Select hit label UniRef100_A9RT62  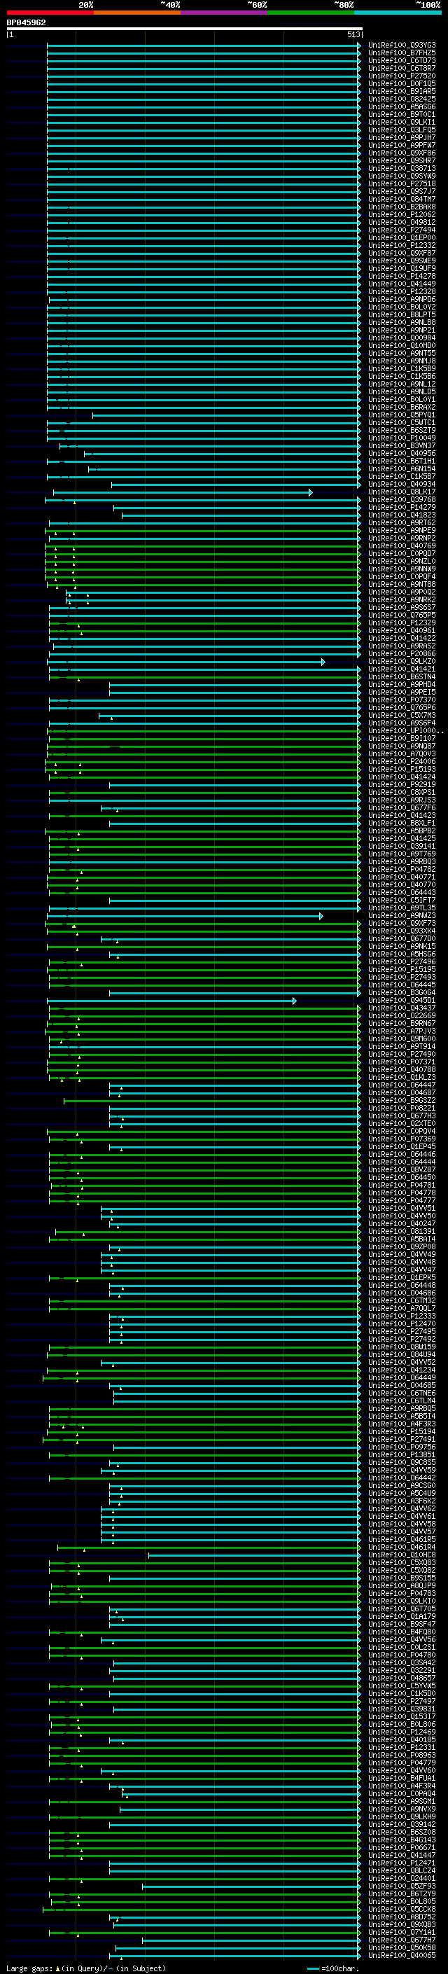[401, 522]
